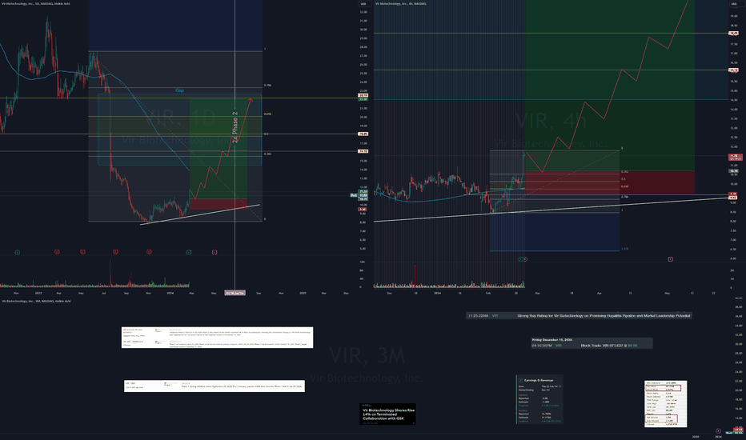Viewport: 746px width, 440px height.
Task: Select the 'Fri 28 Jun '24' date label
Action: 235,293
